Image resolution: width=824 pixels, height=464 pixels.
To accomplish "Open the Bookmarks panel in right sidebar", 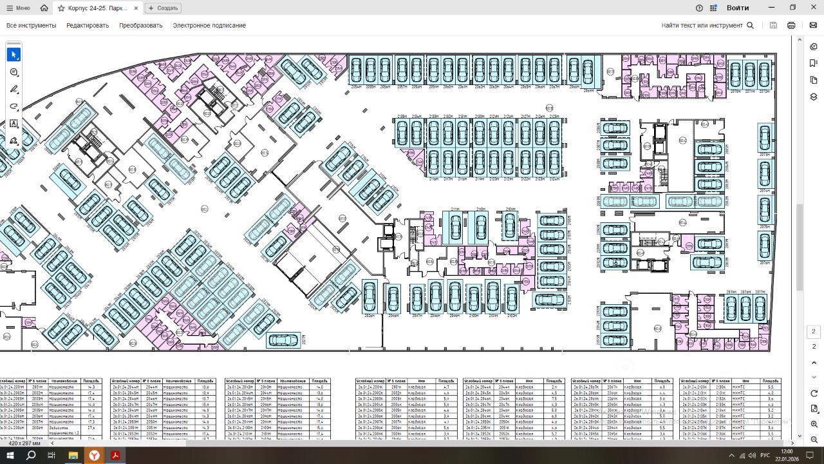I will coord(814,63).
